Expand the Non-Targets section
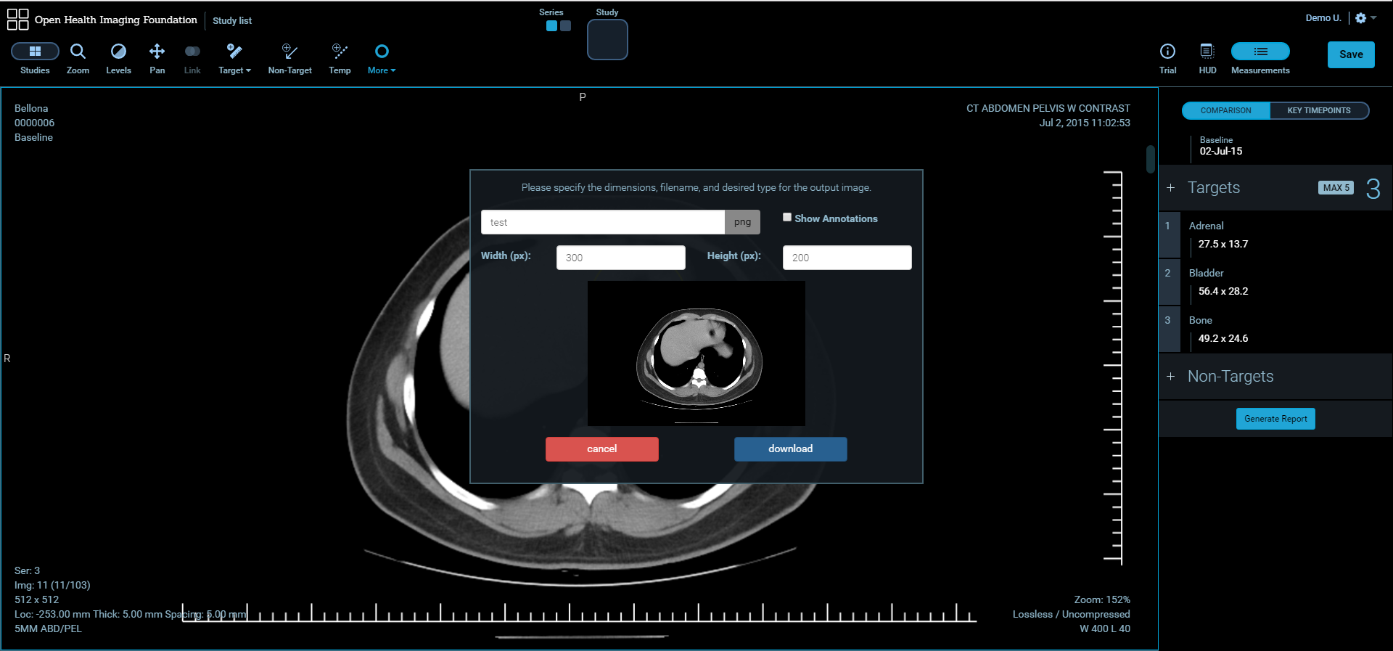Screen dimensions: 1393x651 coord(1170,377)
